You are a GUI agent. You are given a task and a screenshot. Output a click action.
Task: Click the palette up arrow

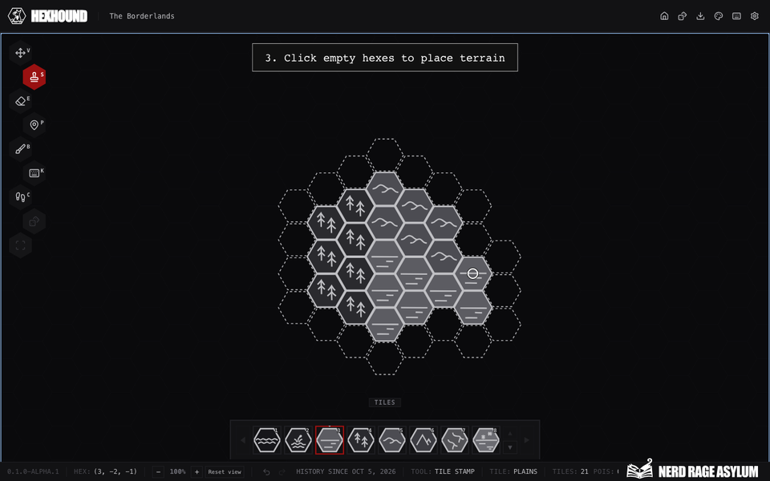pyautogui.click(x=510, y=434)
